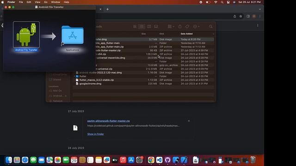Select the Android File Transfer app icon
This screenshot has height=166, width=296.
26,35
